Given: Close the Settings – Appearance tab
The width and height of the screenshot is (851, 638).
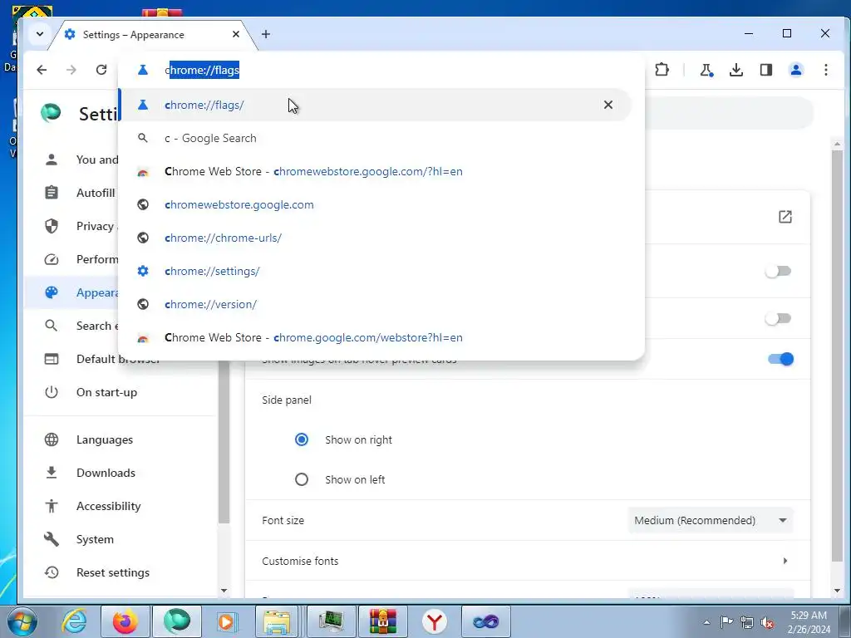Looking at the screenshot, I should [x=235, y=34].
